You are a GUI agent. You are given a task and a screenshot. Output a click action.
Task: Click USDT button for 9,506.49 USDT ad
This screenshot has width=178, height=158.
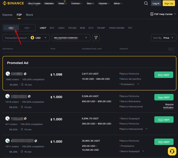164,97
